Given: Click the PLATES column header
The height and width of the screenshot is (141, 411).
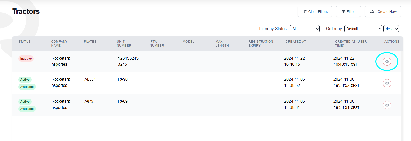Looking at the screenshot, I should pyautogui.click(x=90, y=42).
